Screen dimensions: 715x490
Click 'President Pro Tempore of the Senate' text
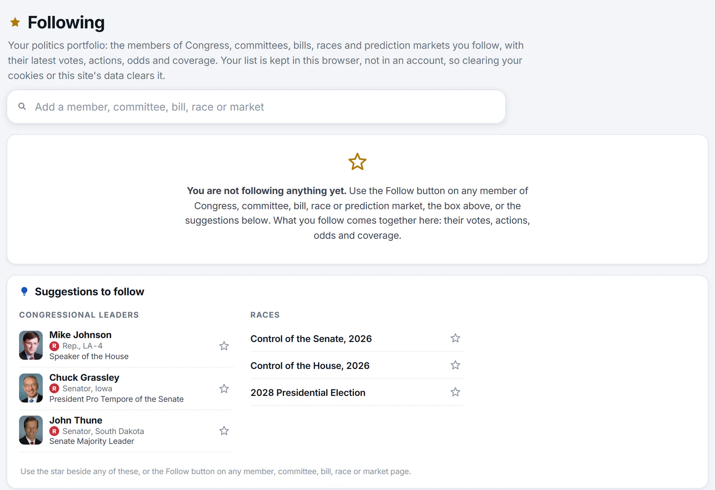click(116, 399)
